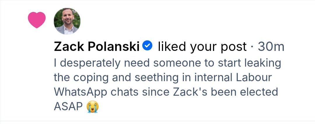Click the crying face emoji
This screenshot has width=315, height=124.
pos(93,107)
